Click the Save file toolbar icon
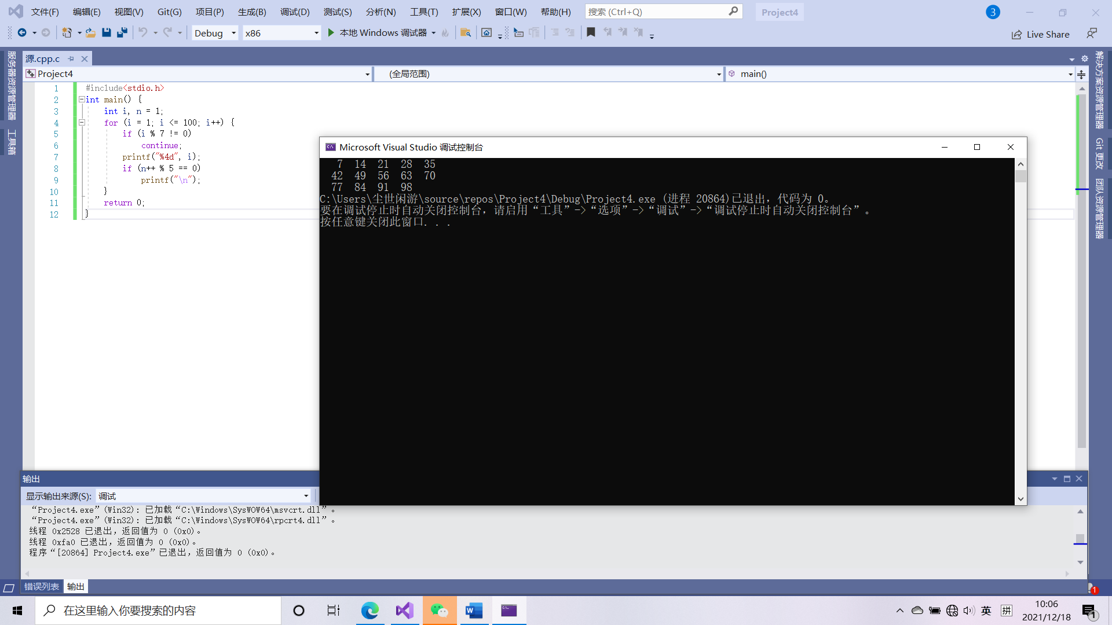Screen dimensions: 1112x625 pyautogui.click(x=107, y=33)
